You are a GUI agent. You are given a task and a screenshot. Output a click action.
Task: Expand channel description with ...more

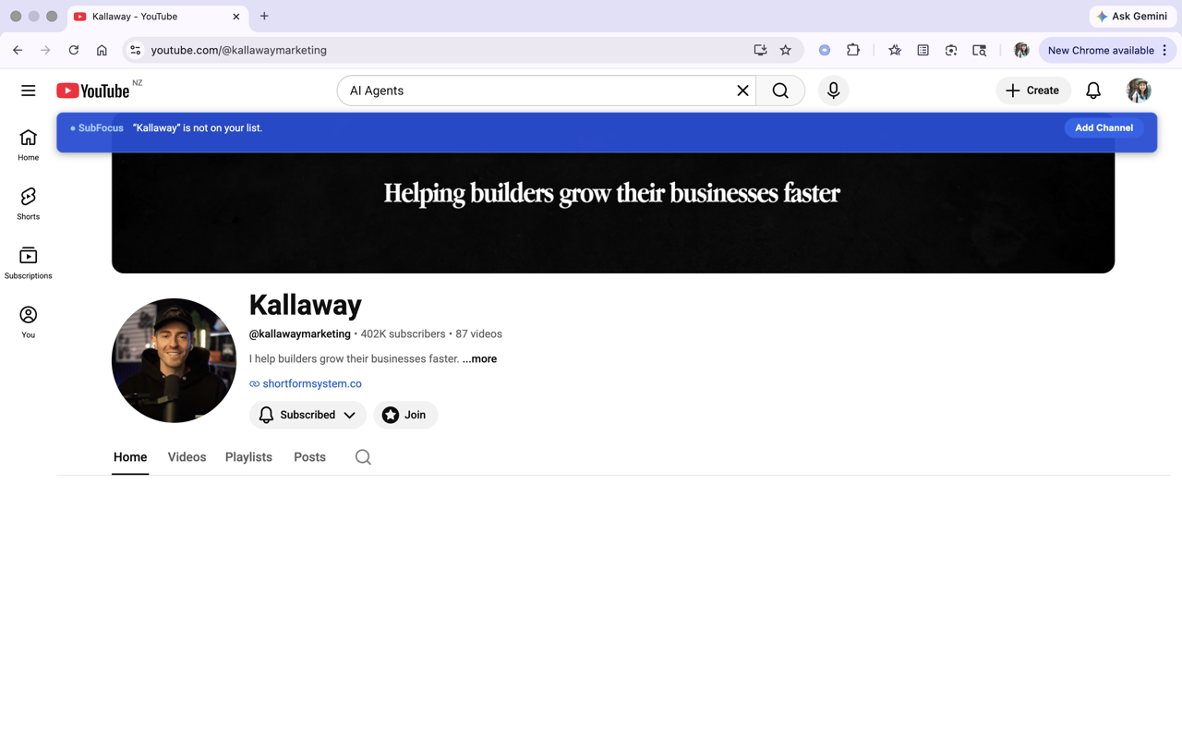coord(479,358)
